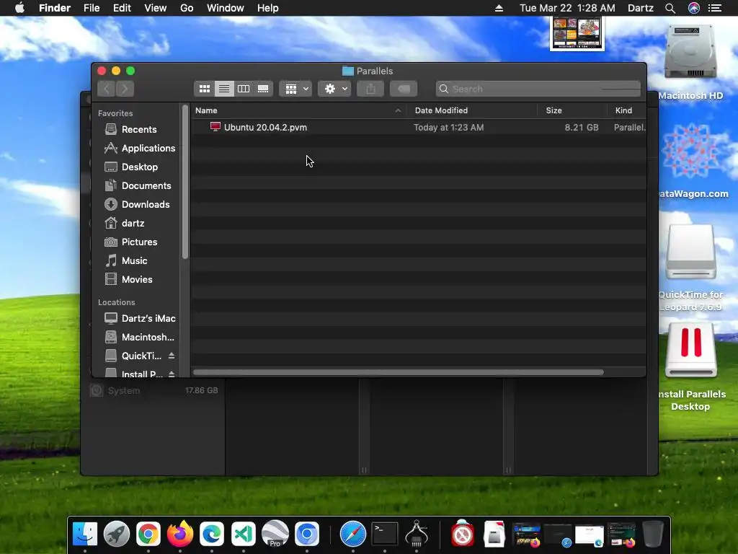Open Applications in the Finder sidebar
The image size is (738, 554).
click(138, 148)
